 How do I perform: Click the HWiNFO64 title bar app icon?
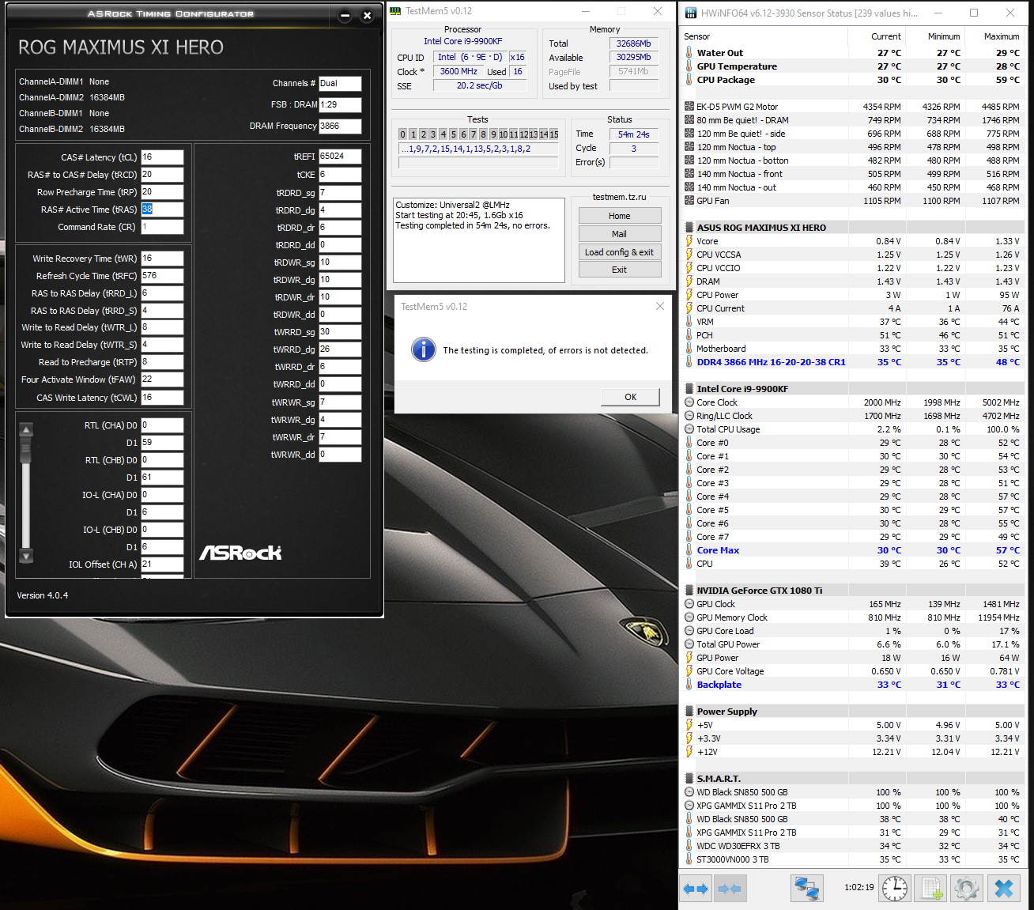click(x=691, y=13)
